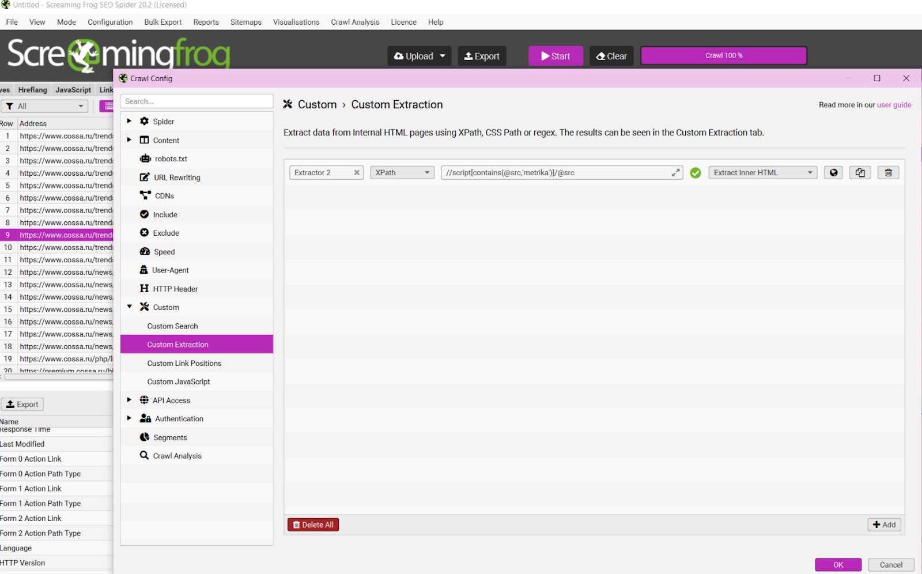Open the Bulk Export menu

(x=163, y=22)
